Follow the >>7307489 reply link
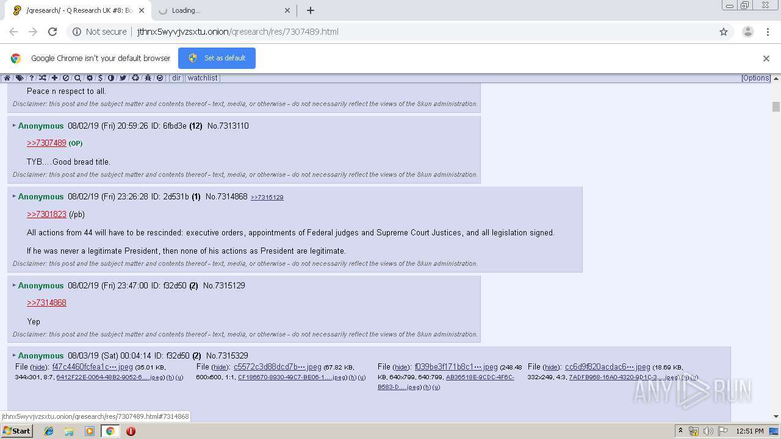This screenshot has height=439, width=781. click(46, 143)
